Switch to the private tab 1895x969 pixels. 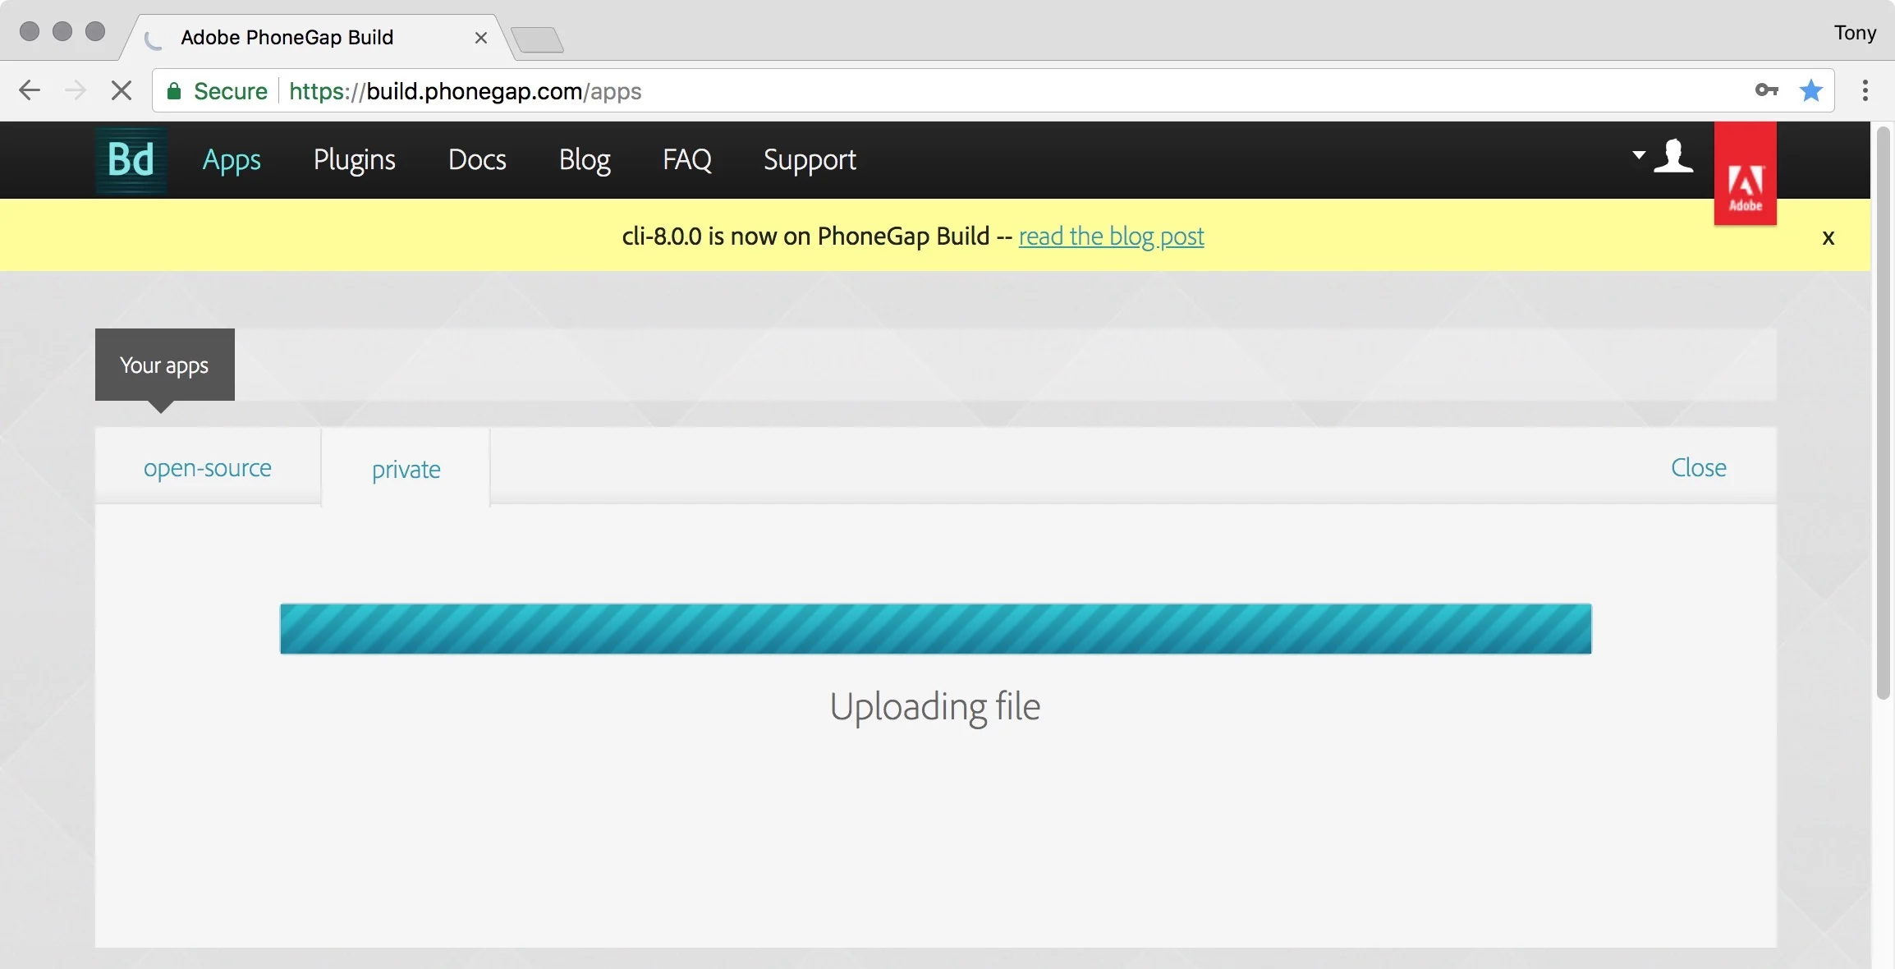tap(406, 469)
